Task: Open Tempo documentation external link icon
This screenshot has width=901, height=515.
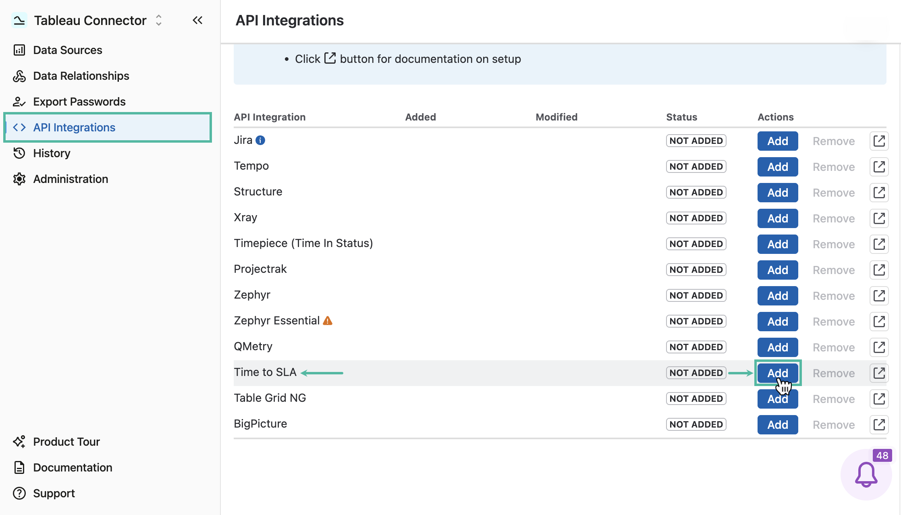Action: click(879, 167)
